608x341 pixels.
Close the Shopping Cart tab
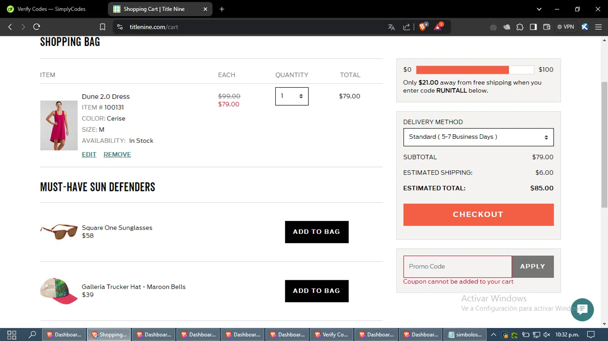tap(205, 9)
